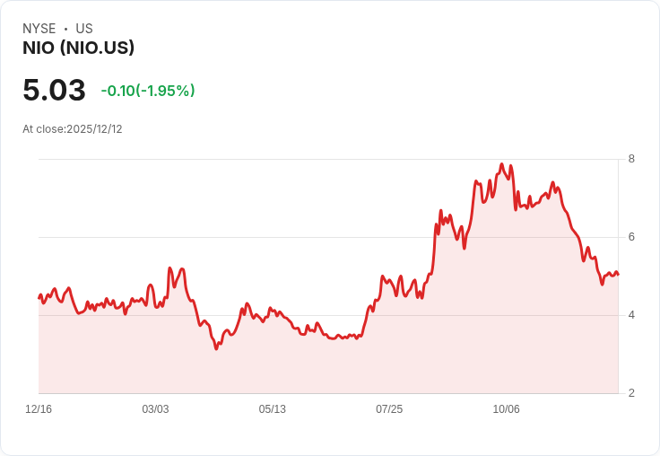This screenshot has width=660, height=456.
Task: Click the final endpoint of the price line
Action: (618, 275)
